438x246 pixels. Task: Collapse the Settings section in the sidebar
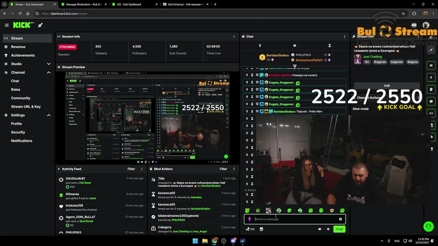click(49, 115)
